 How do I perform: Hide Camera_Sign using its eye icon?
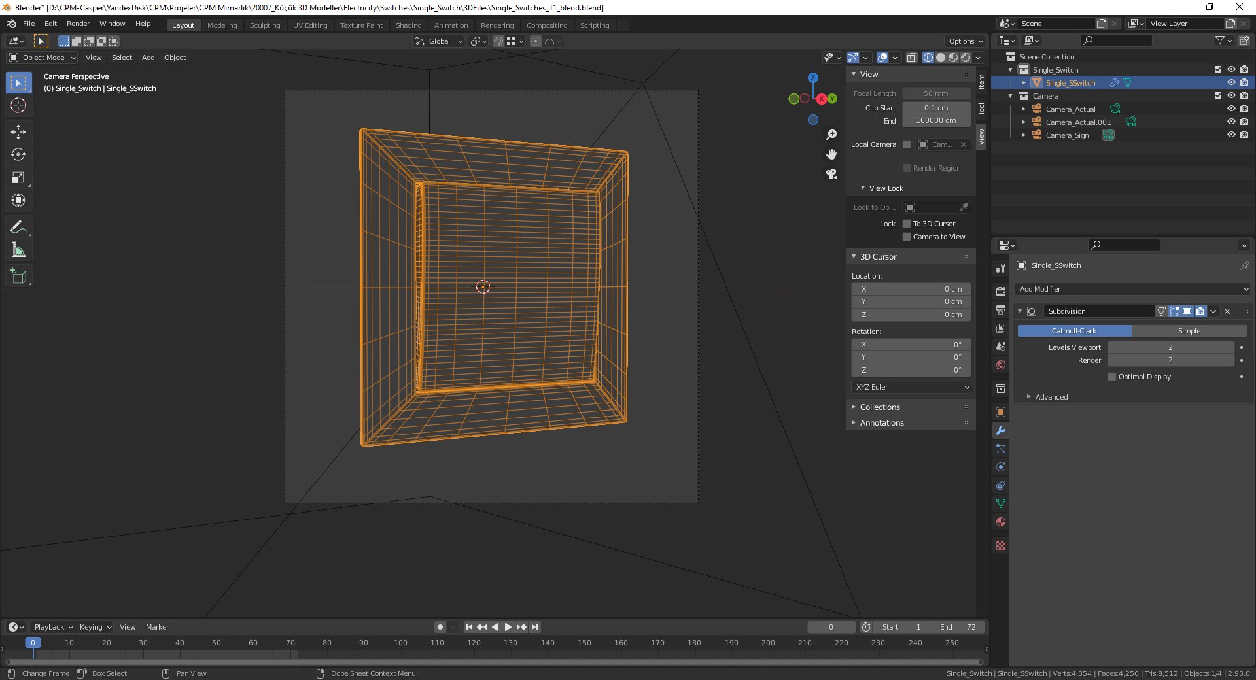pos(1230,135)
